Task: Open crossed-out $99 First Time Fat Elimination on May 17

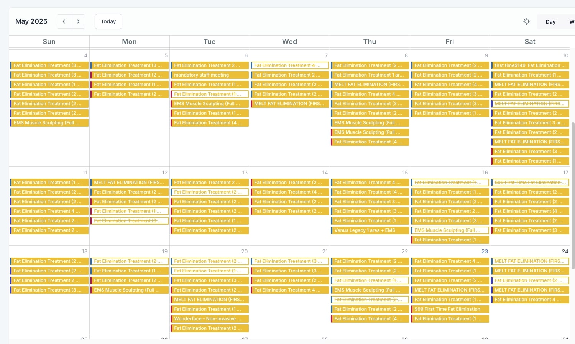Action: click(x=530, y=182)
